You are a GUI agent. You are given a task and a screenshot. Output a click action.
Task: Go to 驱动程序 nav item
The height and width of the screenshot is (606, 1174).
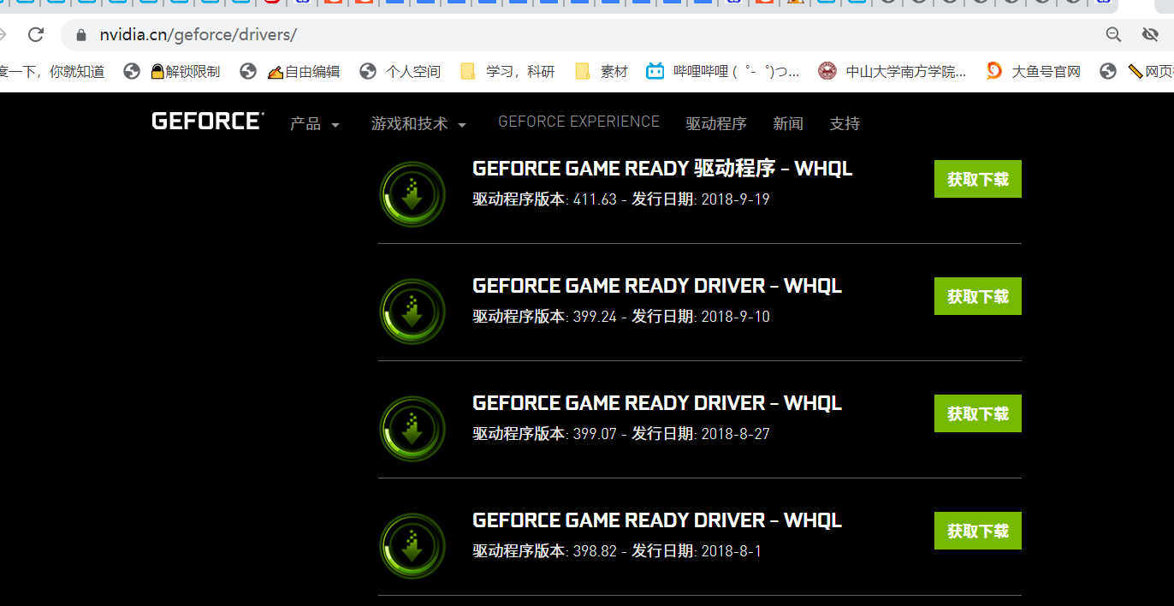[x=716, y=124]
